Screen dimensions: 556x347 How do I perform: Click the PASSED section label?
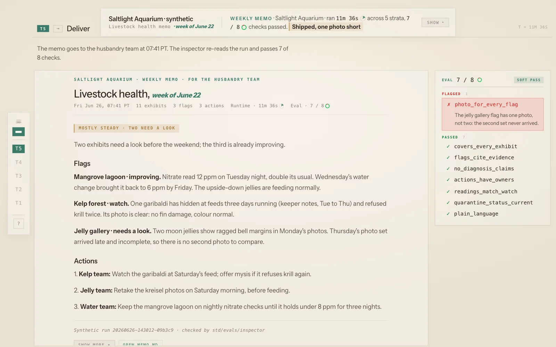coord(450,137)
